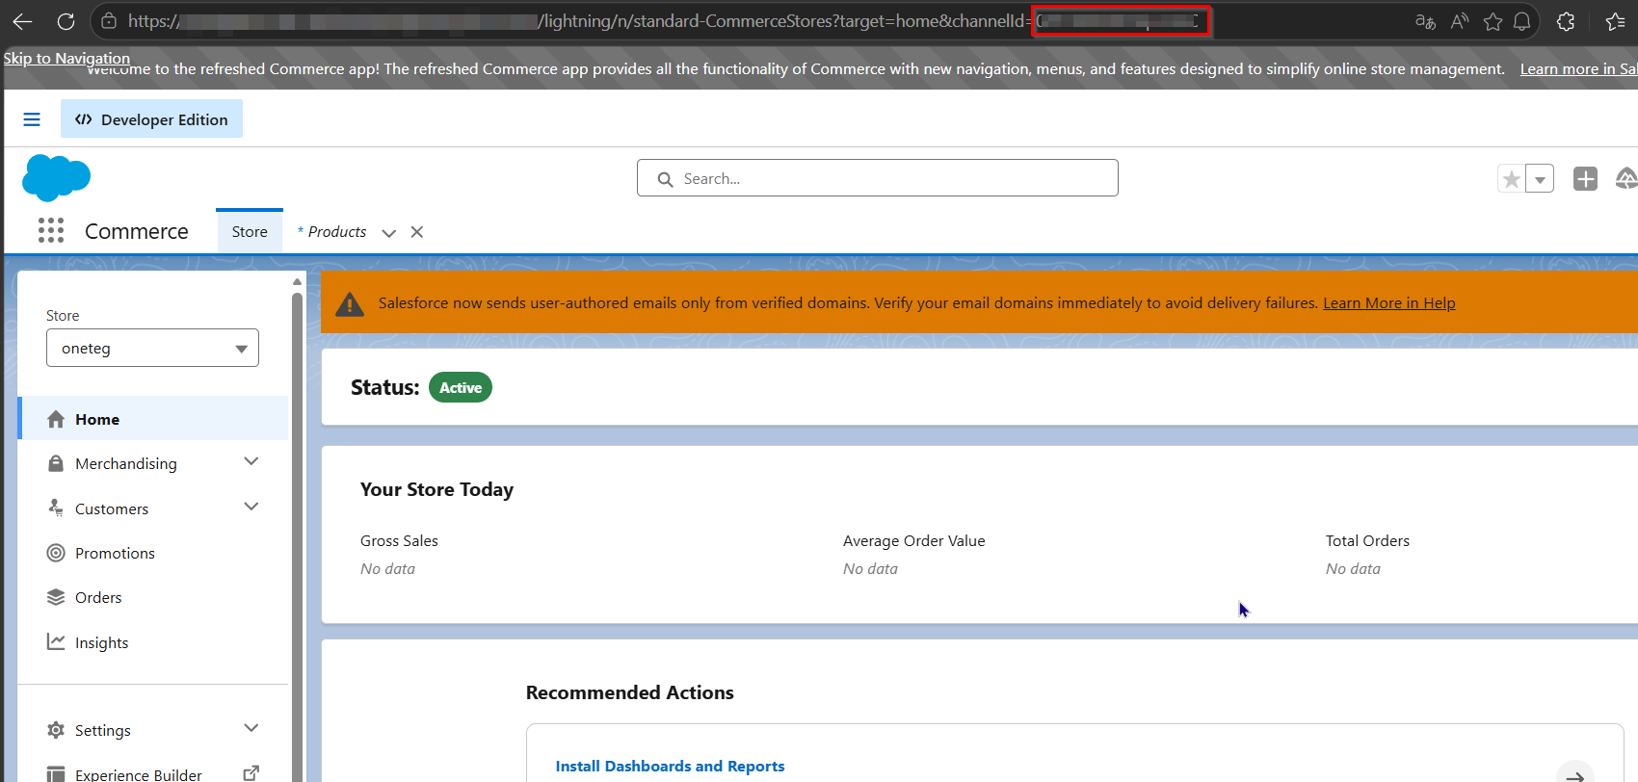Click the Salesforce cloud logo
Viewport: 1638px width, 782px height.
coord(56,177)
